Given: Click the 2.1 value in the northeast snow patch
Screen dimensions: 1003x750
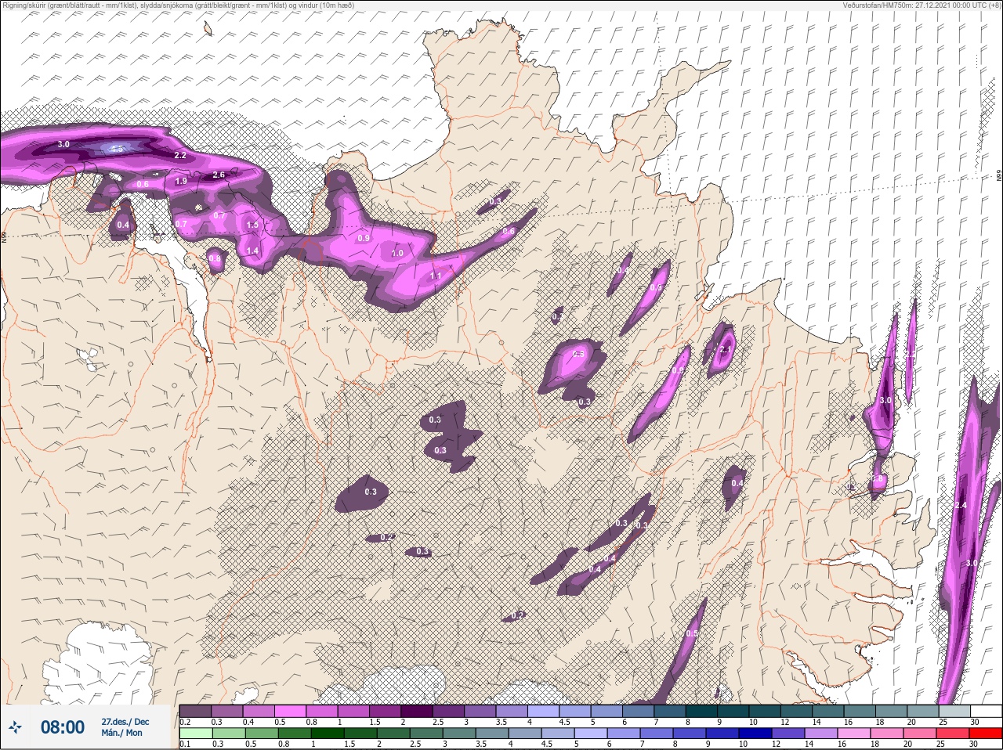Looking at the screenshot, I should pyautogui.click(x=726, y=350).
